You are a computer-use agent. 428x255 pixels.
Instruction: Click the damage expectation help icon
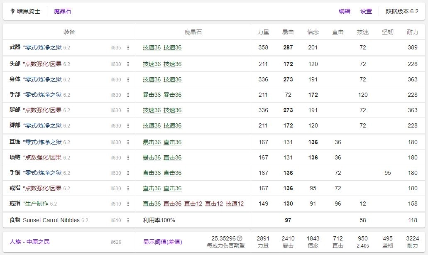coord(239,238)
